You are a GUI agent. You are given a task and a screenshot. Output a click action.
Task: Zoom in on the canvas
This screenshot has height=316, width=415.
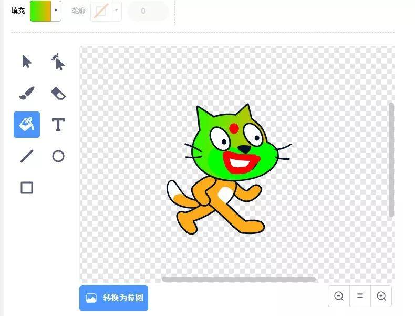point(381,296)
